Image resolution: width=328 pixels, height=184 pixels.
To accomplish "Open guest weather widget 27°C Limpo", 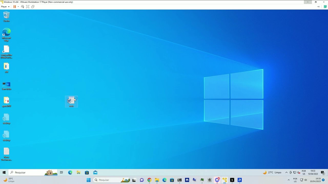I will tap(272, 172).
